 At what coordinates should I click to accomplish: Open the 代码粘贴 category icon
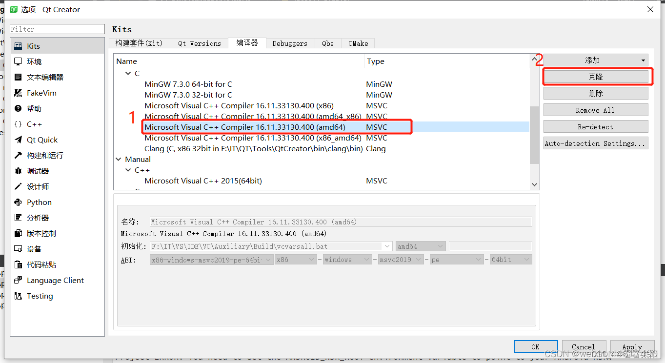click(18, 264)
